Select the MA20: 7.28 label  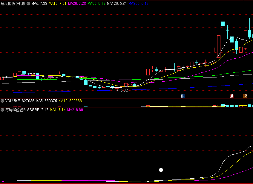[77, 4]
